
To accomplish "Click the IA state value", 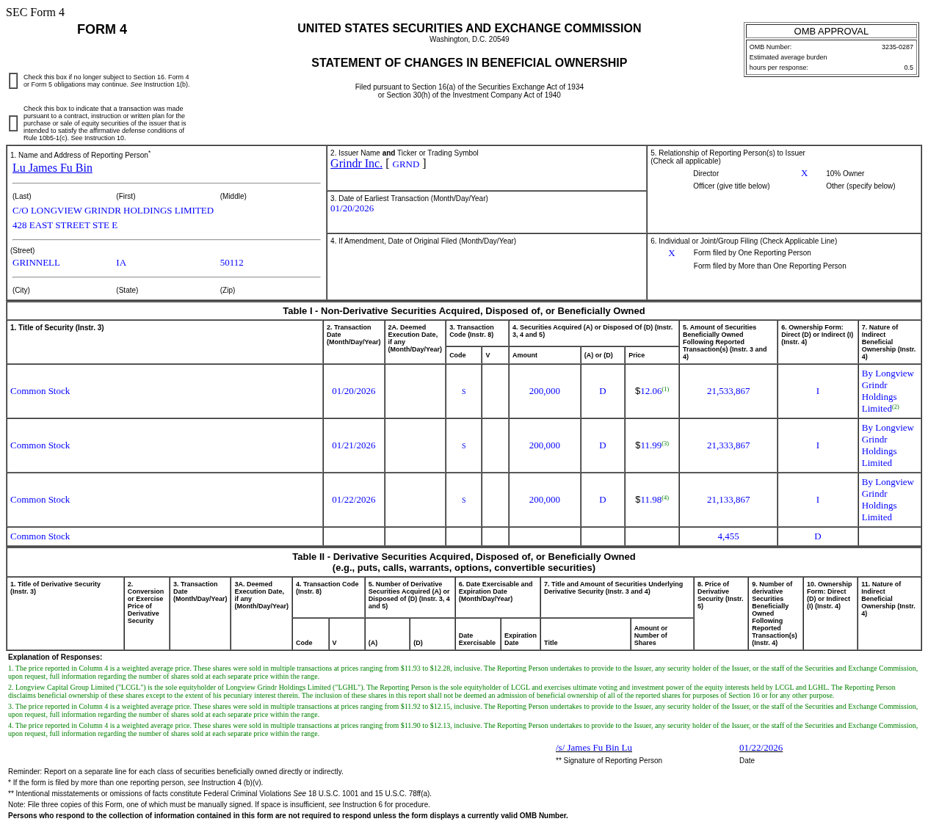I will [x=121, y=263].
